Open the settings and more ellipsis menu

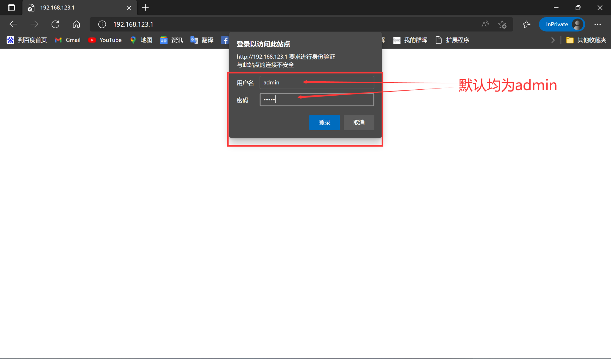pyautogui.click(x=598, y=24)
